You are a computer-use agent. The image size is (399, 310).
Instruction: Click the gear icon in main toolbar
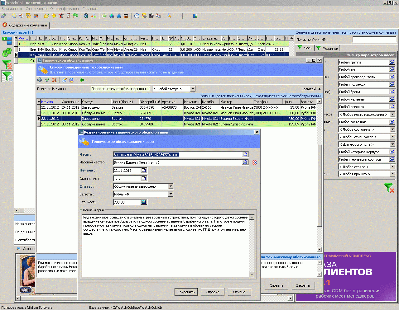pyautogui.click(x=151, y=16)
